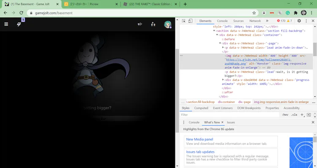Activate the DevTools inspect element picker
Viewport: 317px width, 168px height.
coord(184,21)
